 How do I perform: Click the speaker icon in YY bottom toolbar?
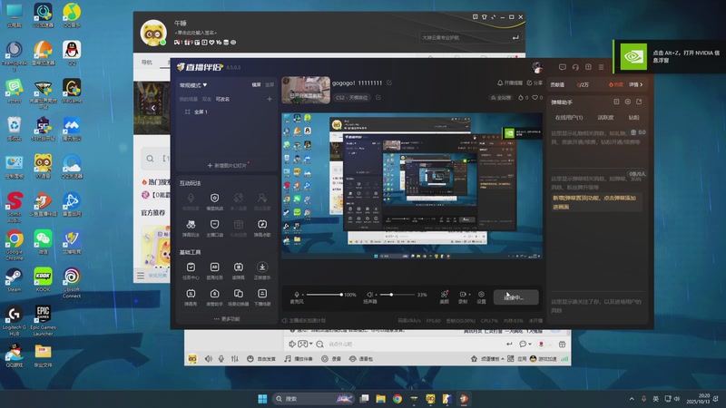pos(209,358)
